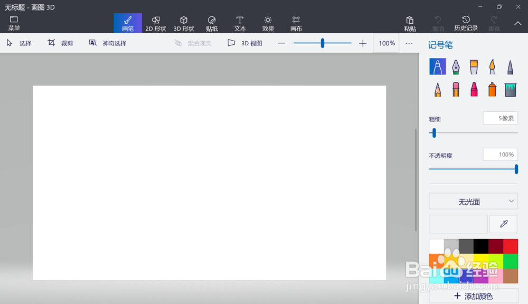Pick the lime green color swatch
Image resolution: width=528 pixels, height=304 pixels.
click(496, 261)
